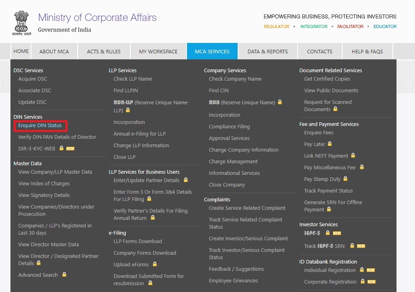Image resolution: width=415 pixels, height=292 pixels.
Task: Open HELP & FAQS menu
Action: pos(368,51)
